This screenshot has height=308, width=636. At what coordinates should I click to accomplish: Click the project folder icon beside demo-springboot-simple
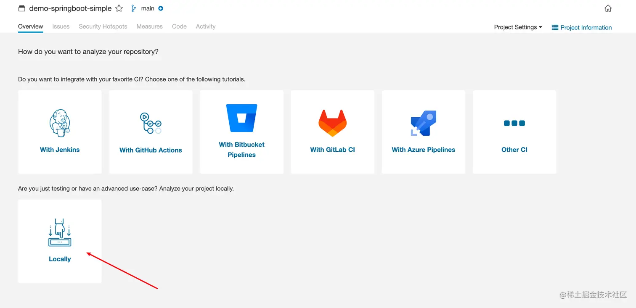(x=22, y=8)
